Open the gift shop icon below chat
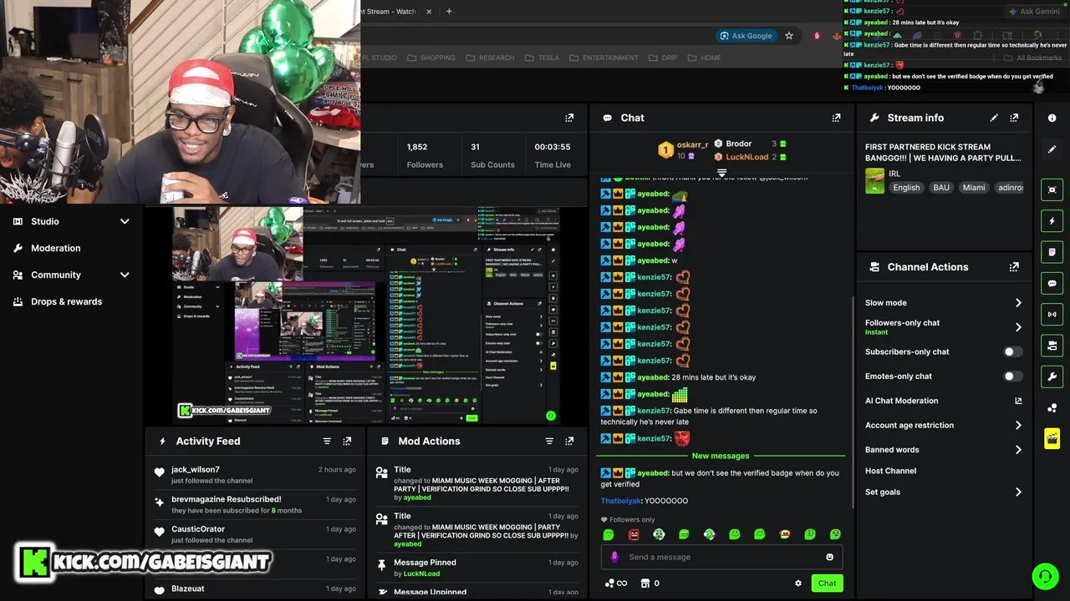Image resolution: width=1070 pixels, height=601 pixels. tap(645, 583)
